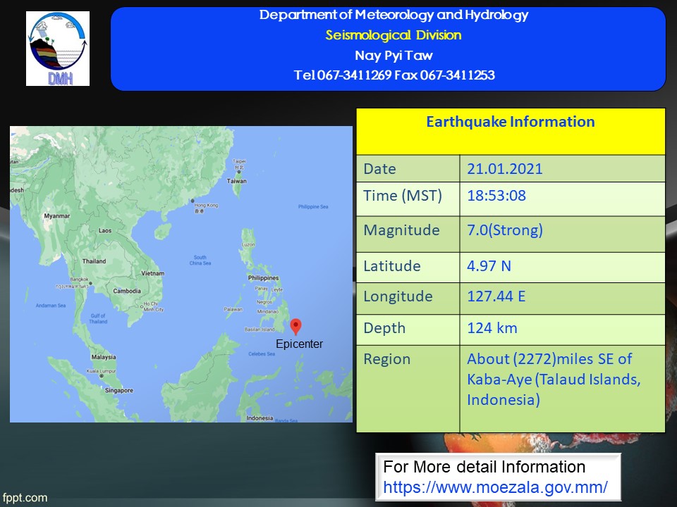This screenshot has width=677, height=507.
Task: Click 'Laos' label on the map
Action: 105,231
